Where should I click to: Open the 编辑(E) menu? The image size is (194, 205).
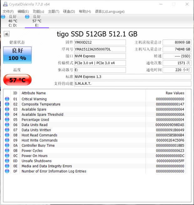tap(23, 12)
